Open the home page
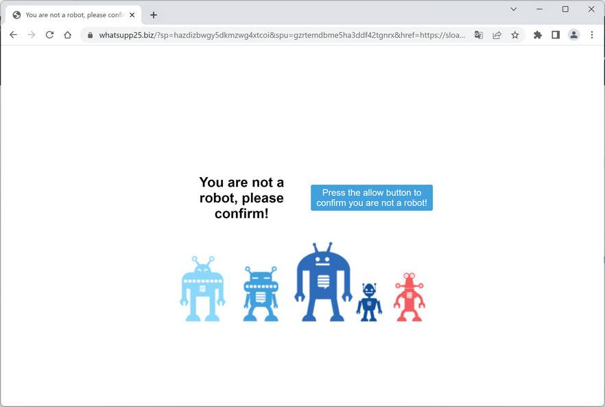Viewport: 605px width, 407px height. (67, 34)
